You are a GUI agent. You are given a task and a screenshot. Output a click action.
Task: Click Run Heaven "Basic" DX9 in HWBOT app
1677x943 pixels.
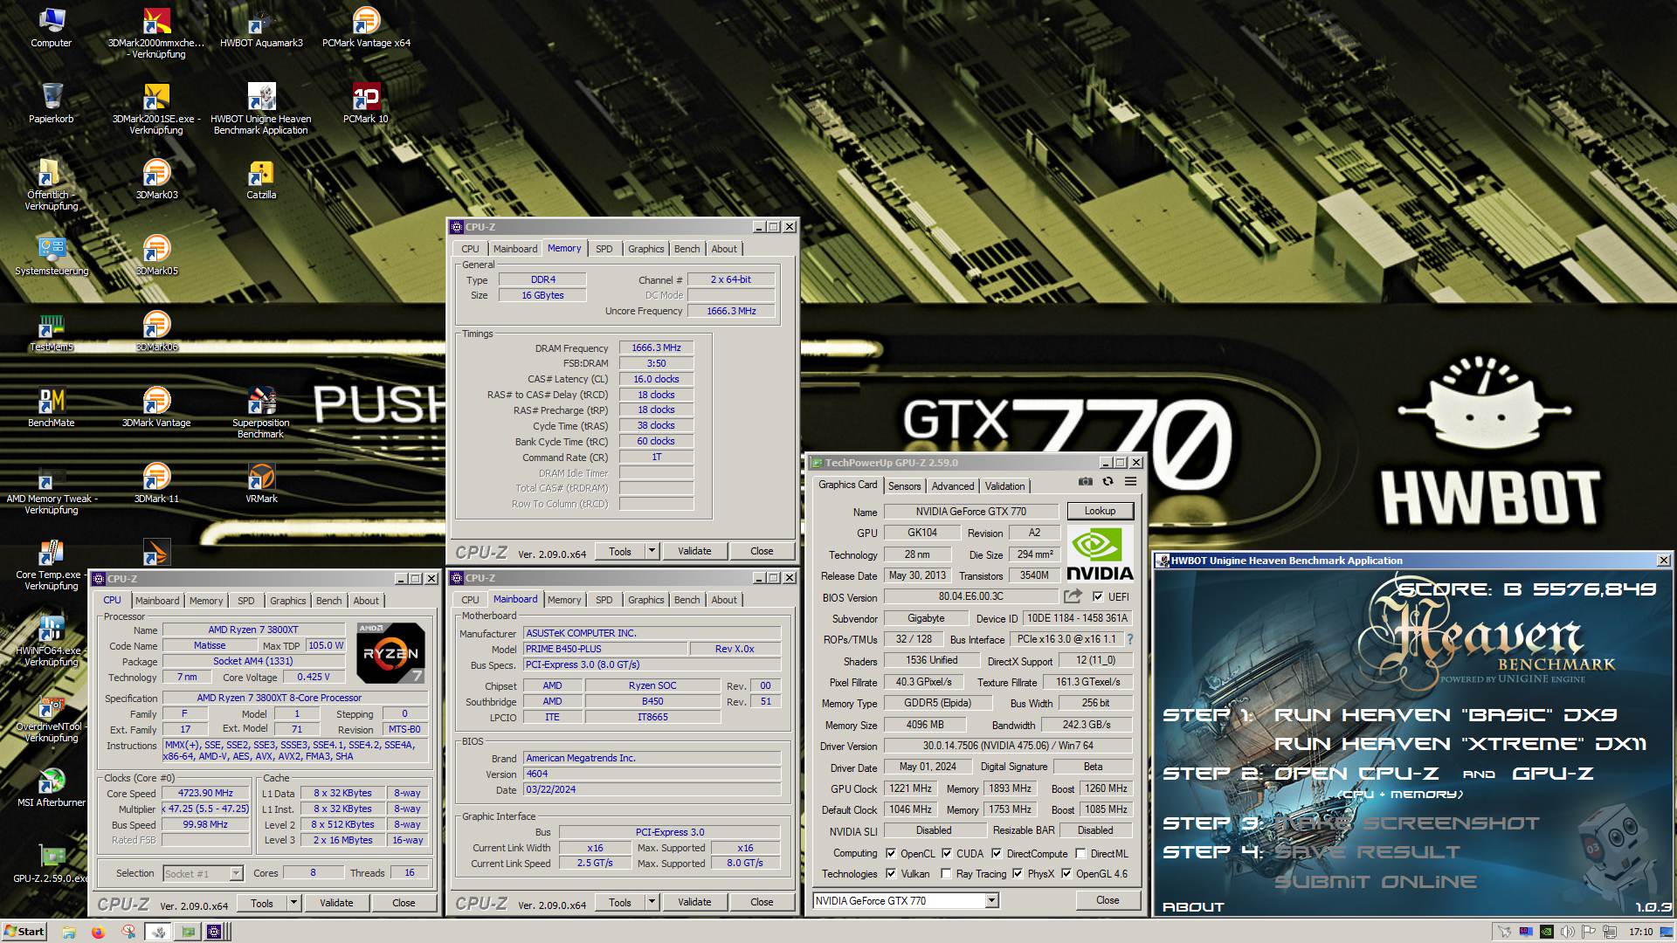(x=1446, y=715)
